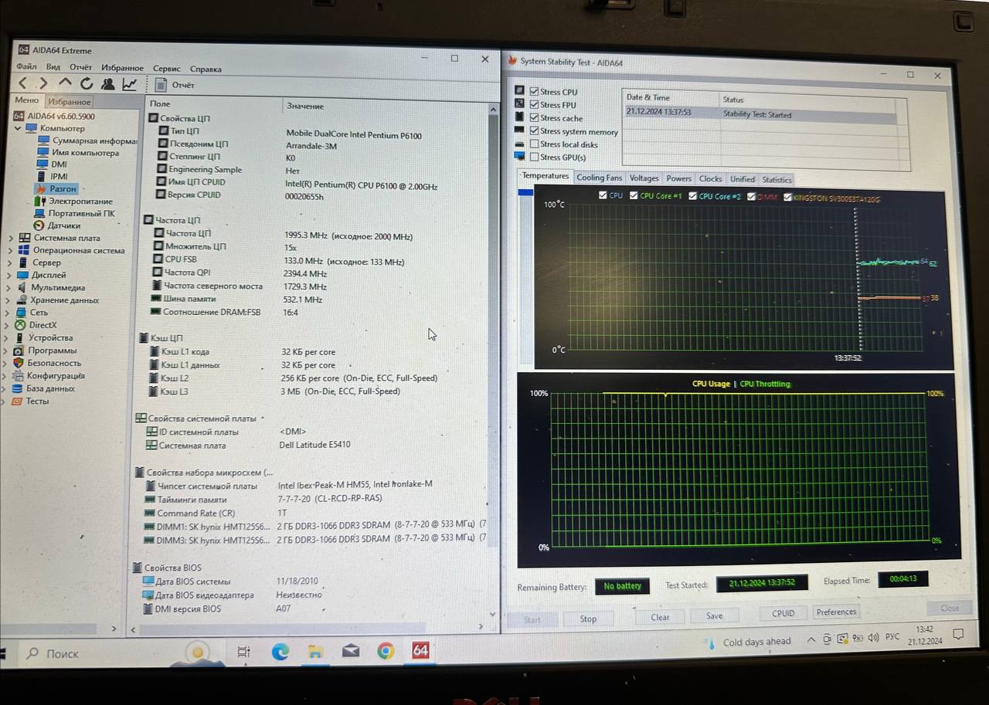The height and width of the screenshot is (705, 989).
Task: Open Preferences in Stability Test
Action: pyautogui.click(x=836, y=612)
